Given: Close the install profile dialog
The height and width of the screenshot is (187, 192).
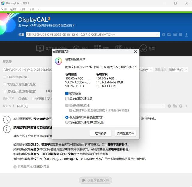Looking at the screenshot, I should click(136, 51).
